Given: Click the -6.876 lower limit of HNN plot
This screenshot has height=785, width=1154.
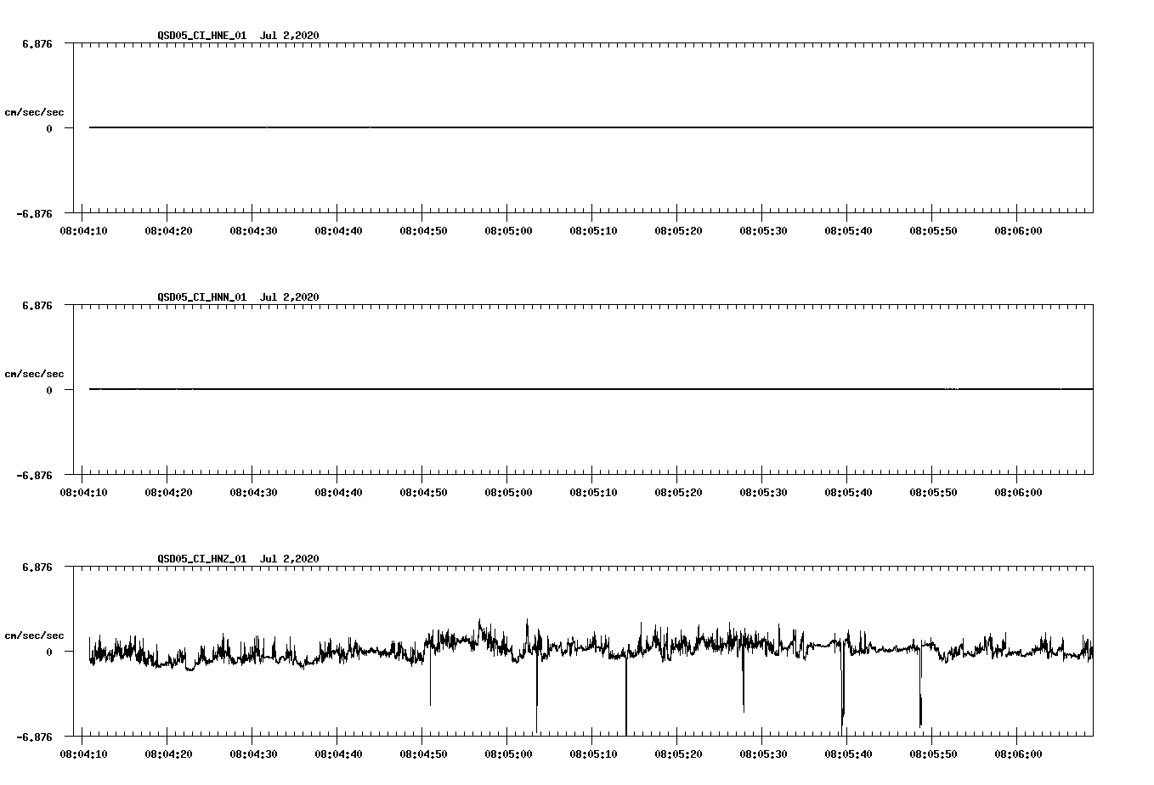Looking at the screenshot, I should (x=34, y=475).
